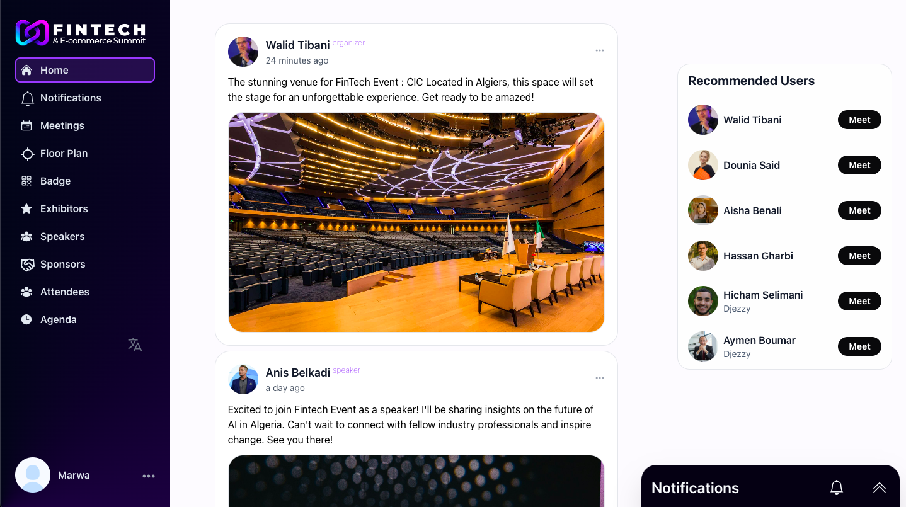This screenshot has height=507, width=906.
Task: Expand the Notifications panel with chevron
Action: [880, 487]
